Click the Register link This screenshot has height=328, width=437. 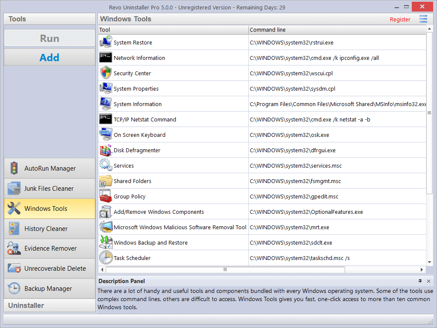pos(400,19)
